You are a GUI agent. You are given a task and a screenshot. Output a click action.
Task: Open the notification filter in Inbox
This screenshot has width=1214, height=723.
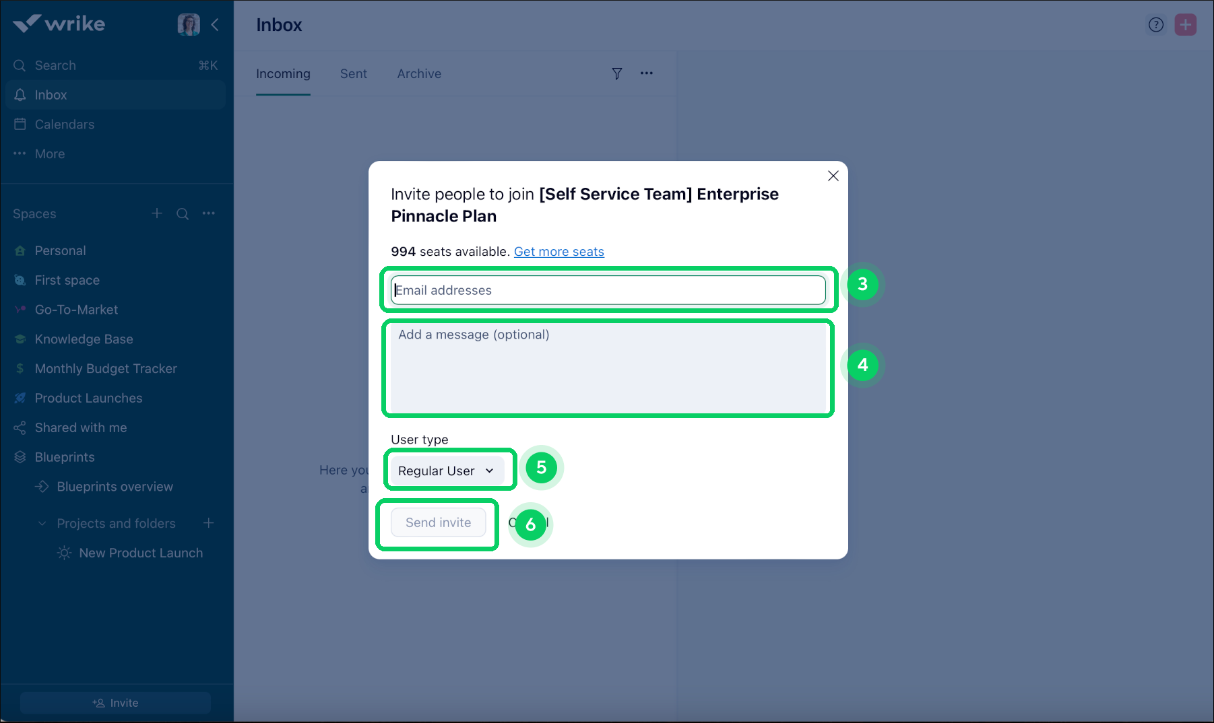(616, 73)
